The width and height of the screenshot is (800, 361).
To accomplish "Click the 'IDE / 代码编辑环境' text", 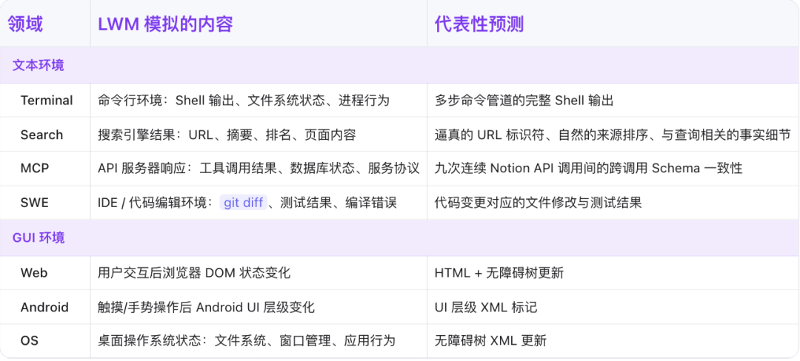I will click(x=155, y=203).
